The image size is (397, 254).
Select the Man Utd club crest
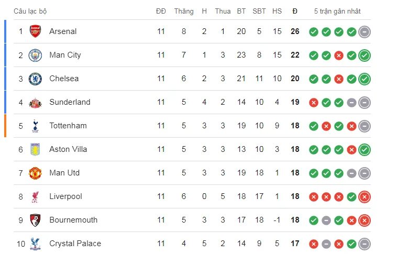click(35, 173)
